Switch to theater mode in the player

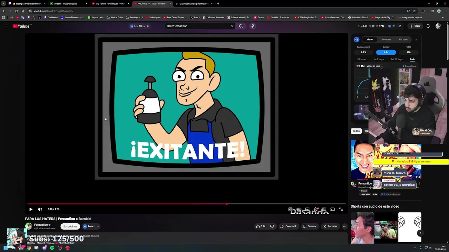click(324, 209)
